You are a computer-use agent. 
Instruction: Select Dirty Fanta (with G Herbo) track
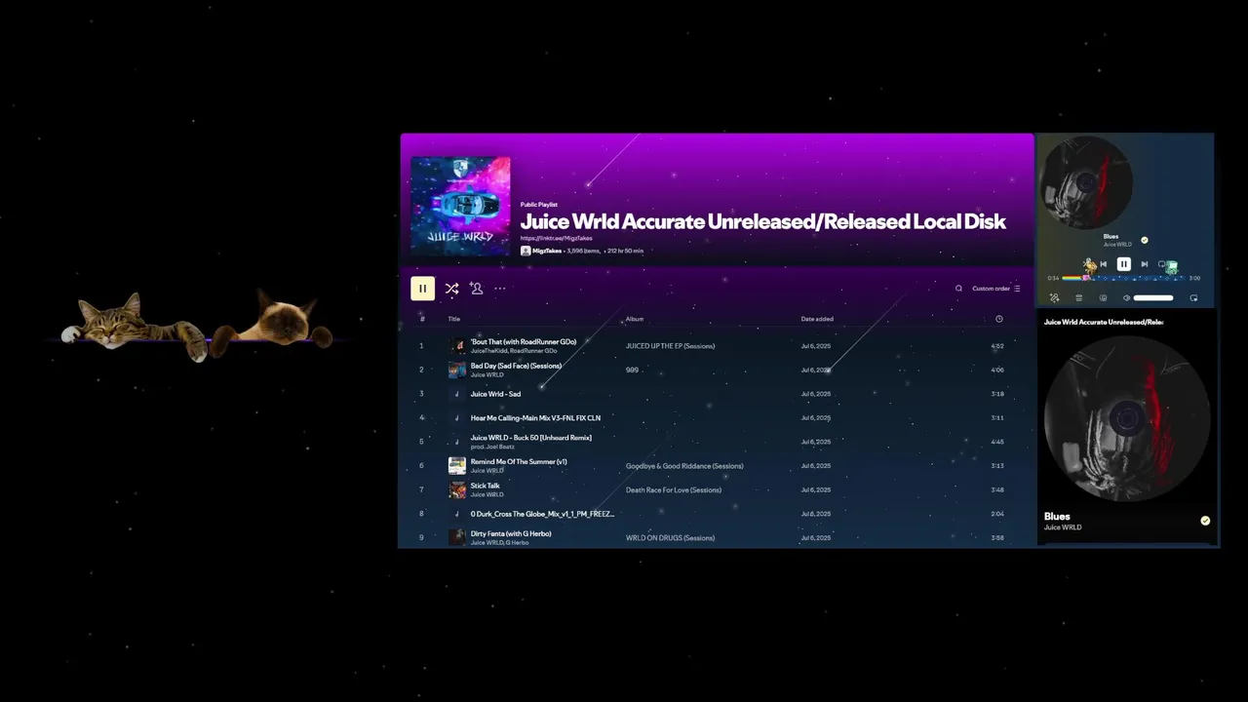pyautogui.click(x=511, y=533)
